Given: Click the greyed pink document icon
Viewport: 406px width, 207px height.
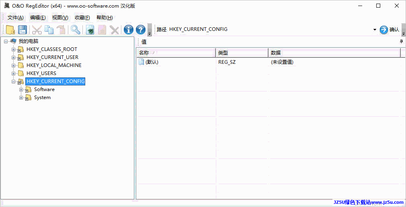Looking at the screenshot, I should click(x=102, y=30).
